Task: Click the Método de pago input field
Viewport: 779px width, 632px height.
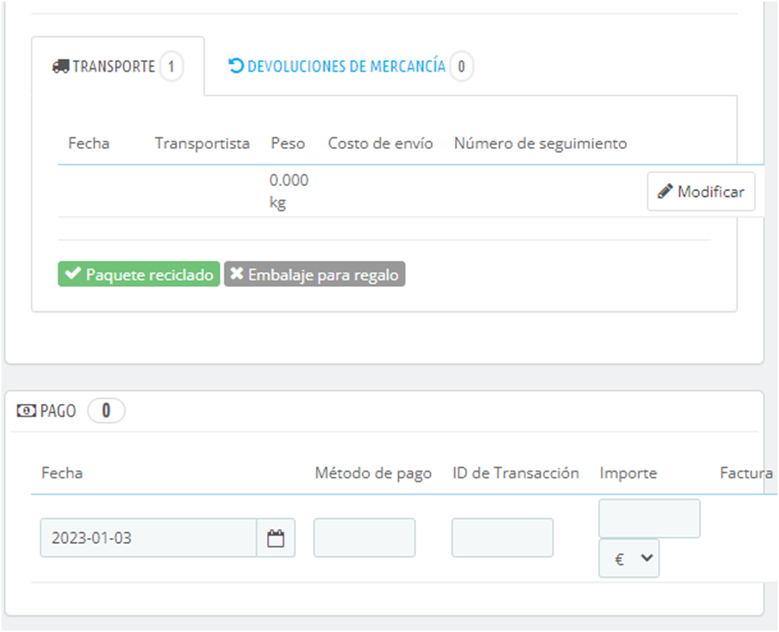Action: pyautogui.click(x=364, y=538)
